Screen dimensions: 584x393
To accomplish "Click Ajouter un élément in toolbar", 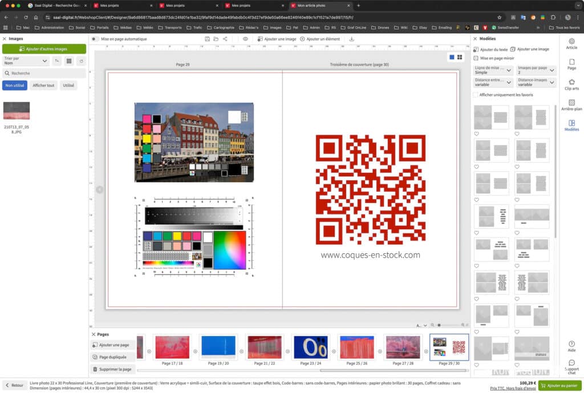I will (x=320, y=39).
